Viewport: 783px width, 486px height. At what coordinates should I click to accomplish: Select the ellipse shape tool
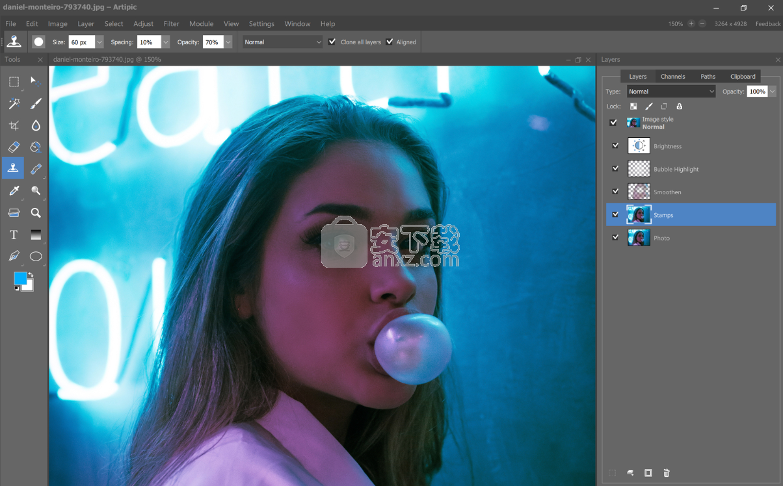pyautogui.click(x=36, y=256)
